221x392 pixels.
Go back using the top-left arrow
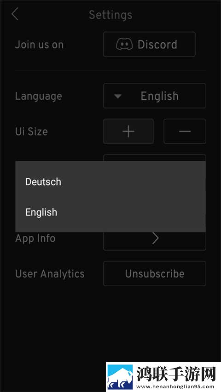pyautogui.click(x=15, y=14)
